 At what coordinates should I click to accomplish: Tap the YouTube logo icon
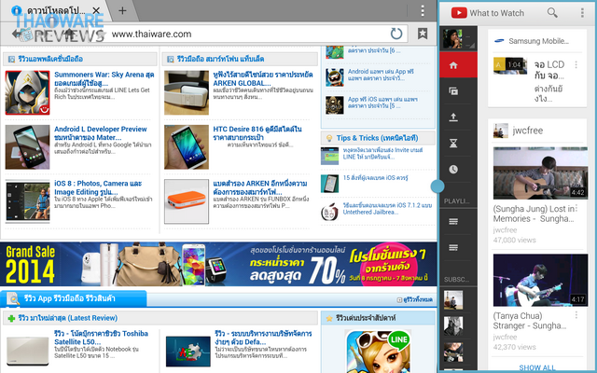(459, 12)
